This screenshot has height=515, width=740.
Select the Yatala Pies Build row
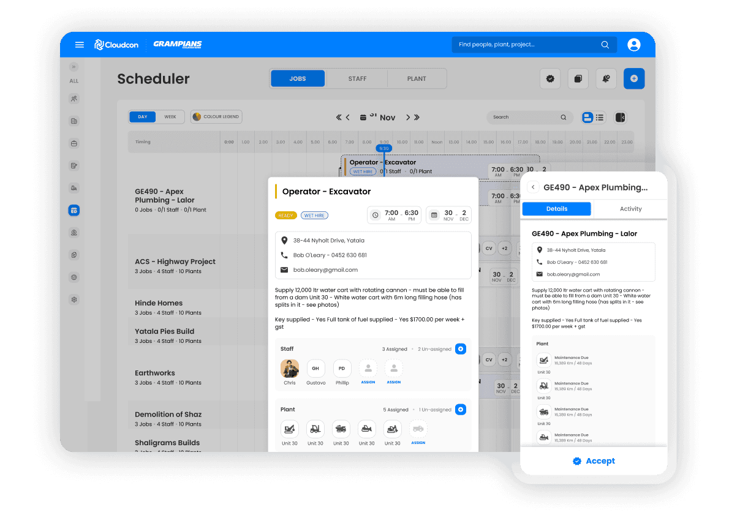175,336
